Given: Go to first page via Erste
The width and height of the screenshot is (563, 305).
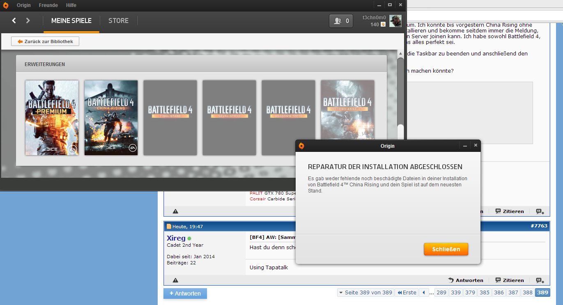Looking at the screenshot, I should point(407,293).
